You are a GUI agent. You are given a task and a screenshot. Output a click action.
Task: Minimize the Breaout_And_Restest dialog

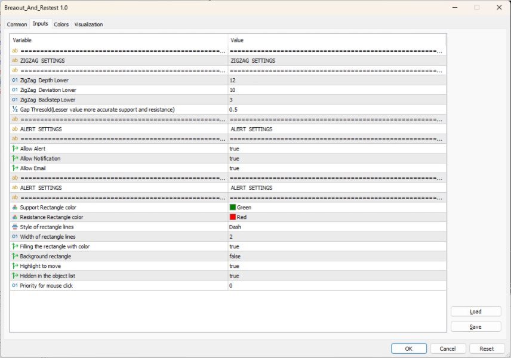(455, 8)
